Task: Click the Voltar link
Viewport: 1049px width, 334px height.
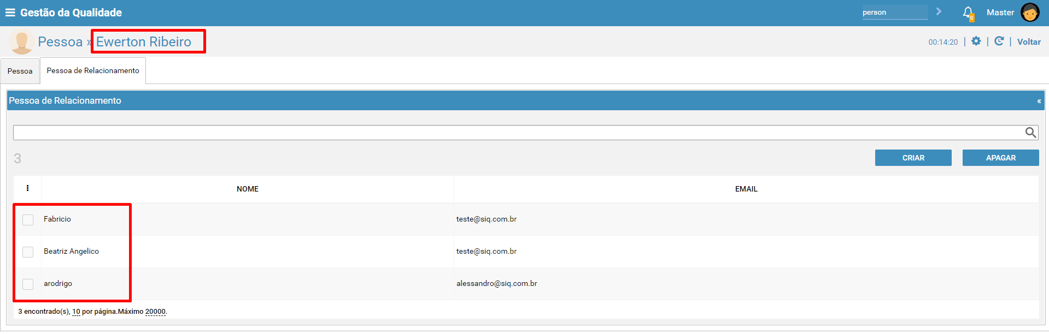Action: (x=1029, y=42)
